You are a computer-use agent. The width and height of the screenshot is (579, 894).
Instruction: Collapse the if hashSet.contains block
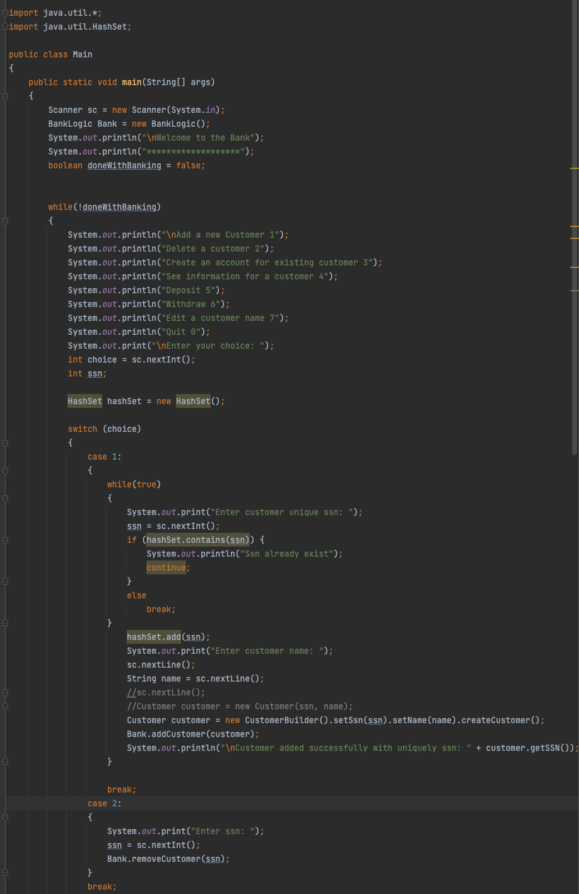point(5,540)
